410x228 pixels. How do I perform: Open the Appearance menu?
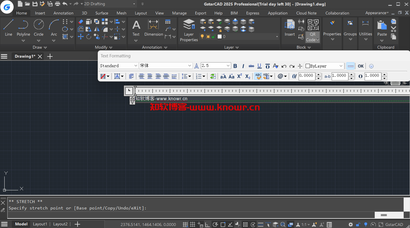pyautogui.click(x=377, y=13)
